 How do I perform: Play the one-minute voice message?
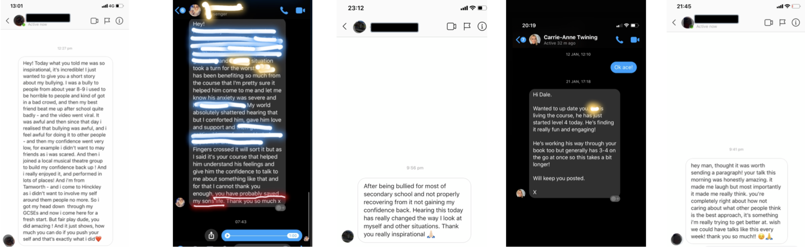228,236
